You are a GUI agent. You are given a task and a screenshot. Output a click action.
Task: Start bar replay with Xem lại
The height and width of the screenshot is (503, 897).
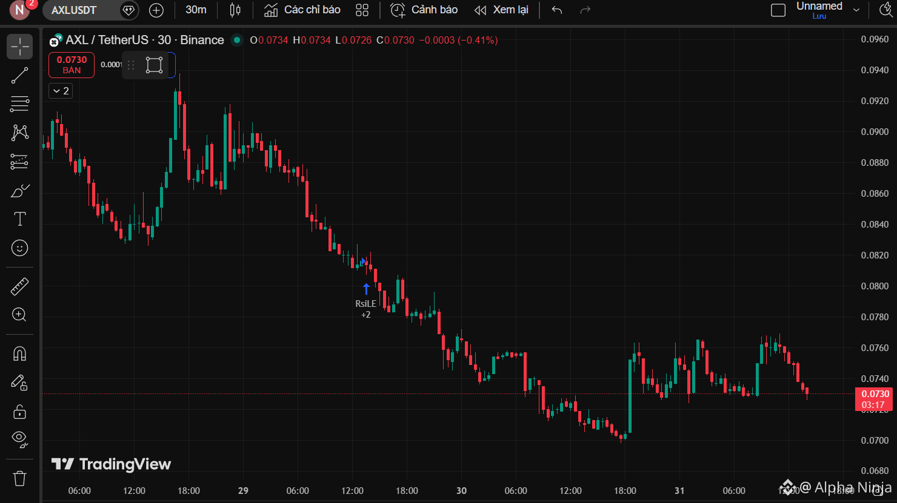click(x=501, y=10)
